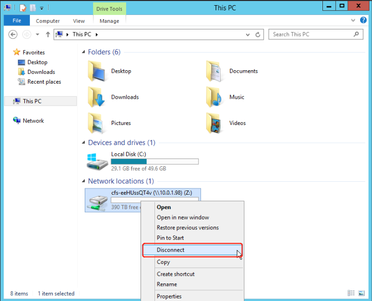
Task: Go up one level with the Up arrow
Action: coord(48,35)
